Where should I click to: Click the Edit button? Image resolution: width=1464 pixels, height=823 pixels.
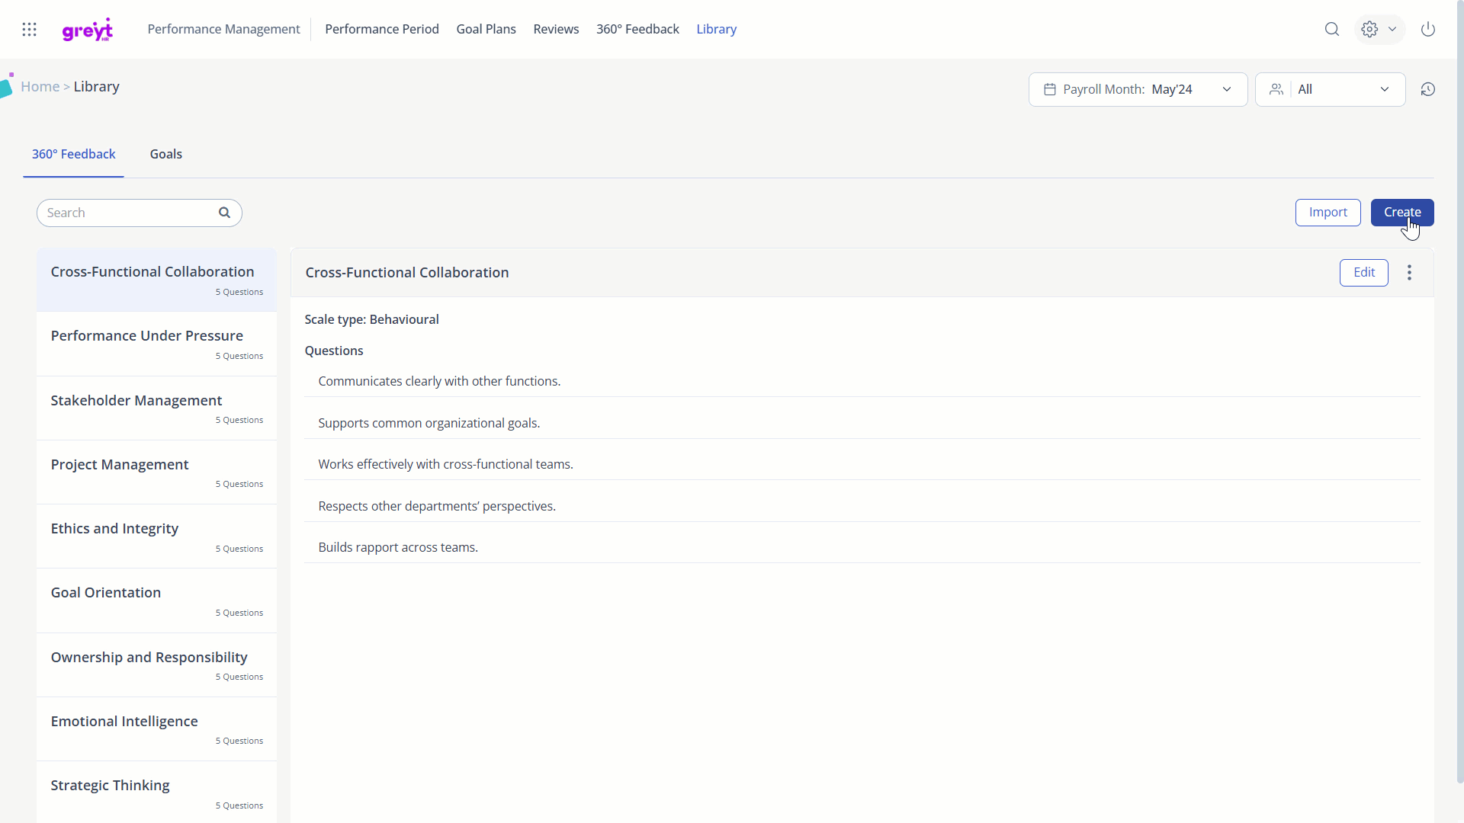point(1363,273)
